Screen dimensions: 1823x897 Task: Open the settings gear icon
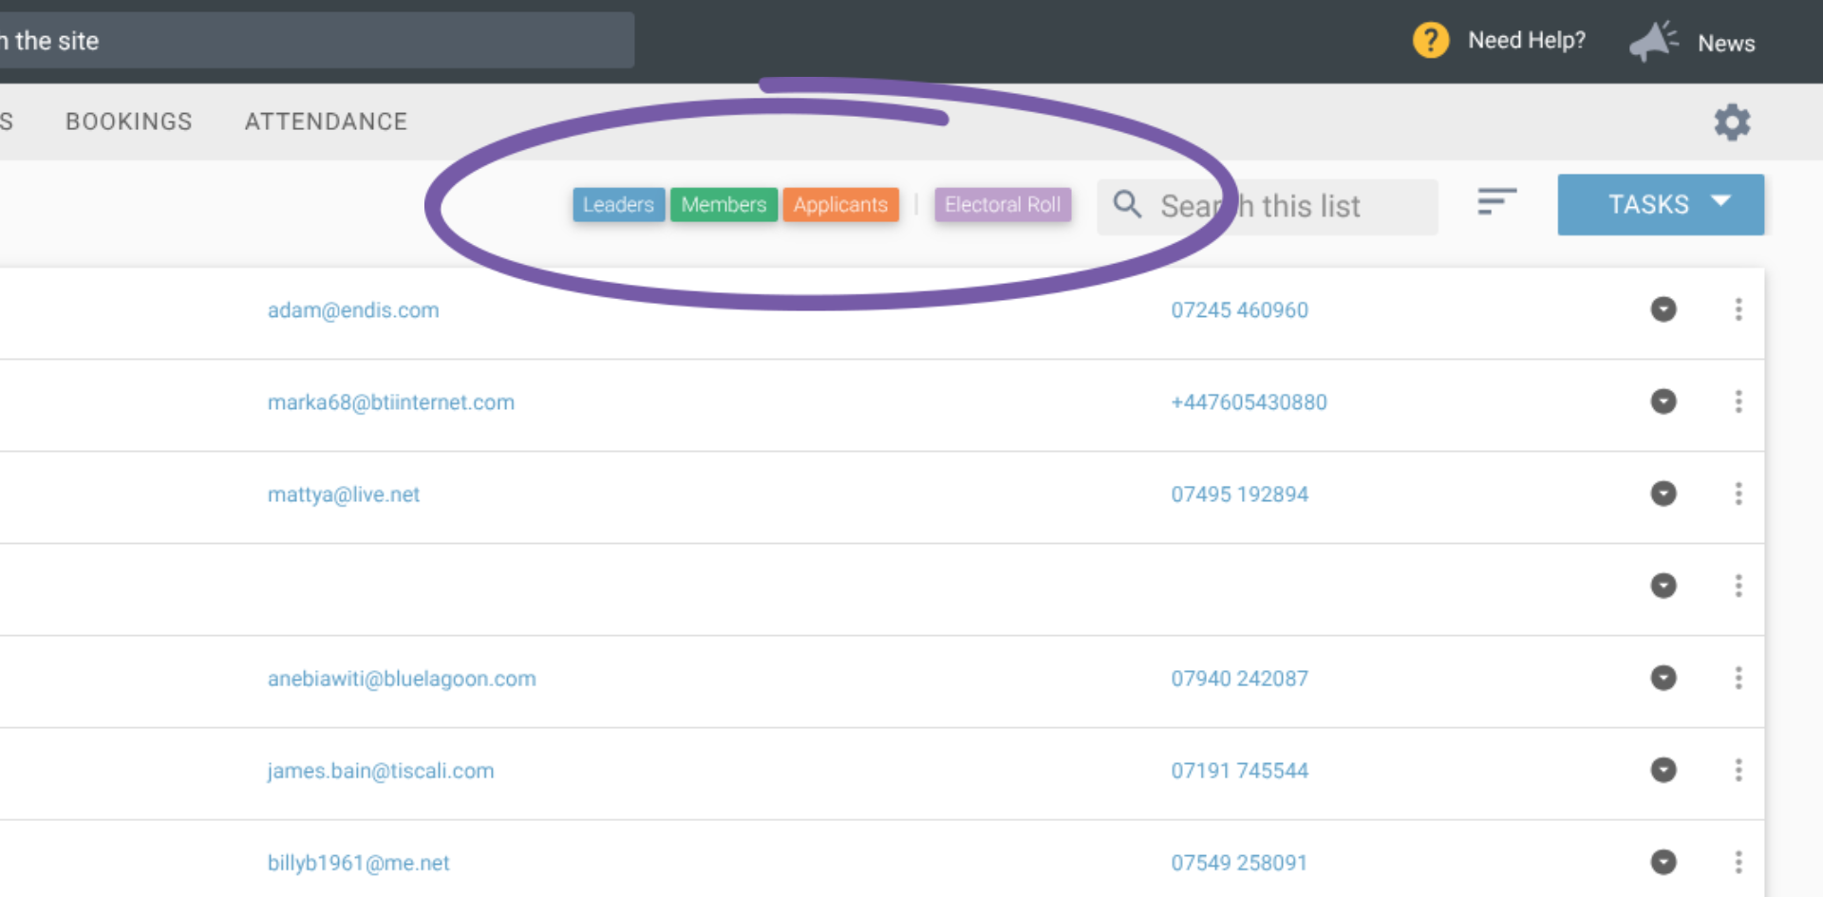point(1732,122)
